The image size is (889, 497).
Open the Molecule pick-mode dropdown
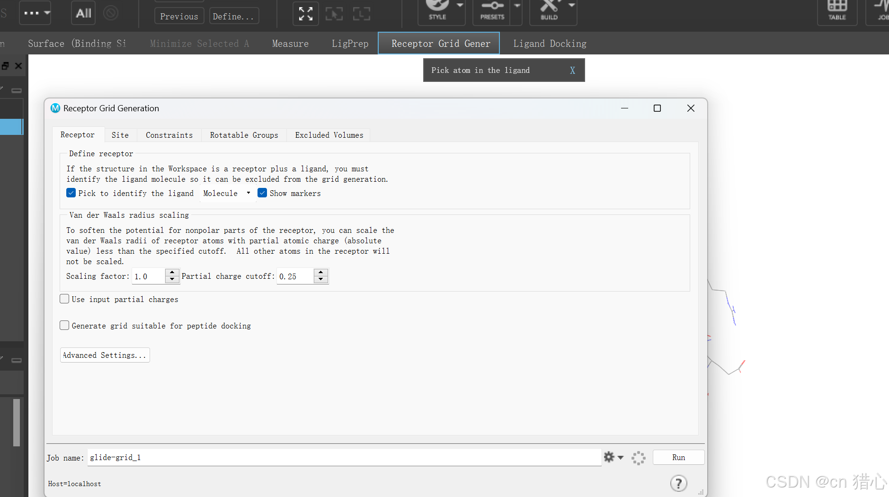pos(227,193)
